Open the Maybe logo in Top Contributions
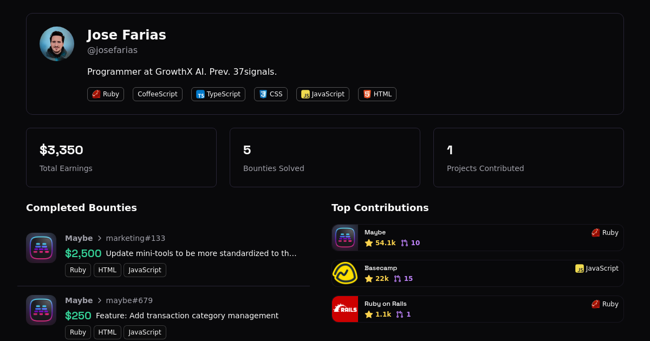Screen dimensions: 650x341 pos(345,238)
